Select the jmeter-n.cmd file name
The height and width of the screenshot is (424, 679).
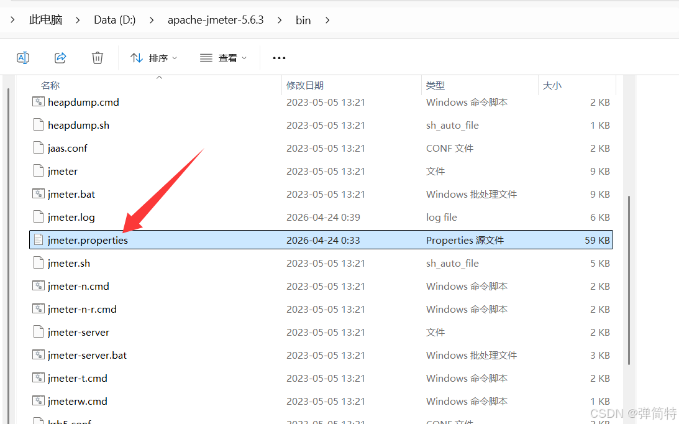tap(78, 286)
